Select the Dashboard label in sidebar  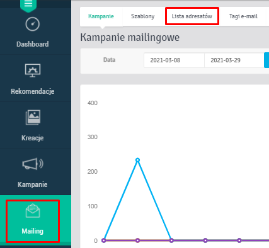point(33,44)
